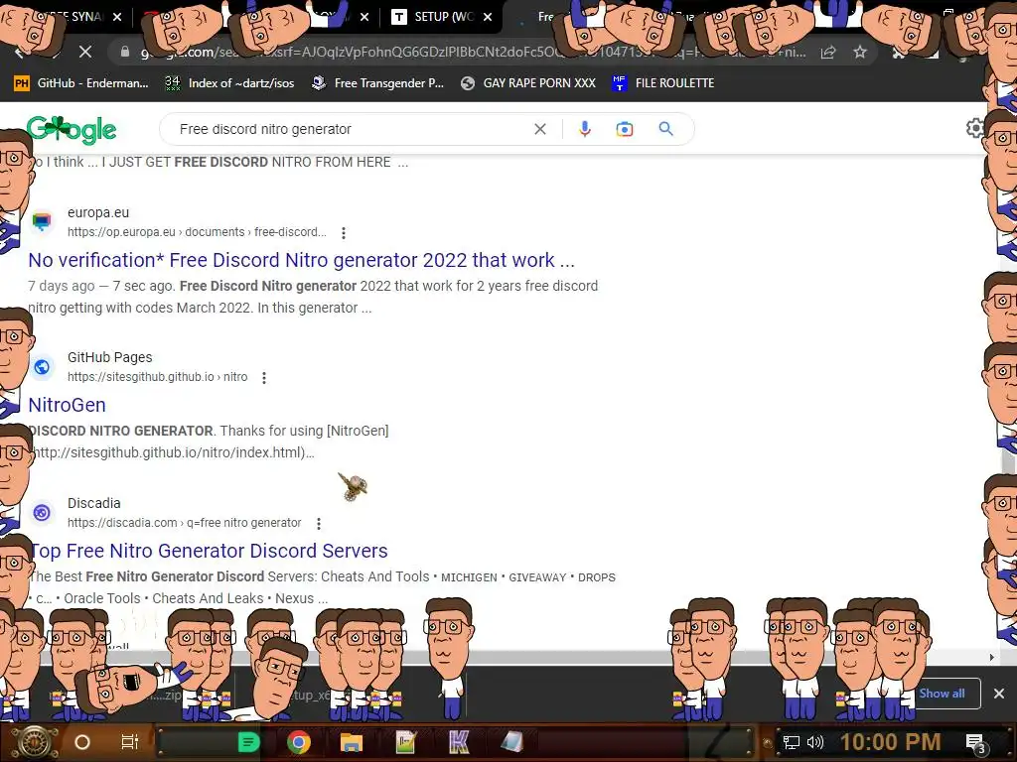Stop loading the page in Chrome
The height and width of the screenshot is (762, 1017).
pos(85,52)
